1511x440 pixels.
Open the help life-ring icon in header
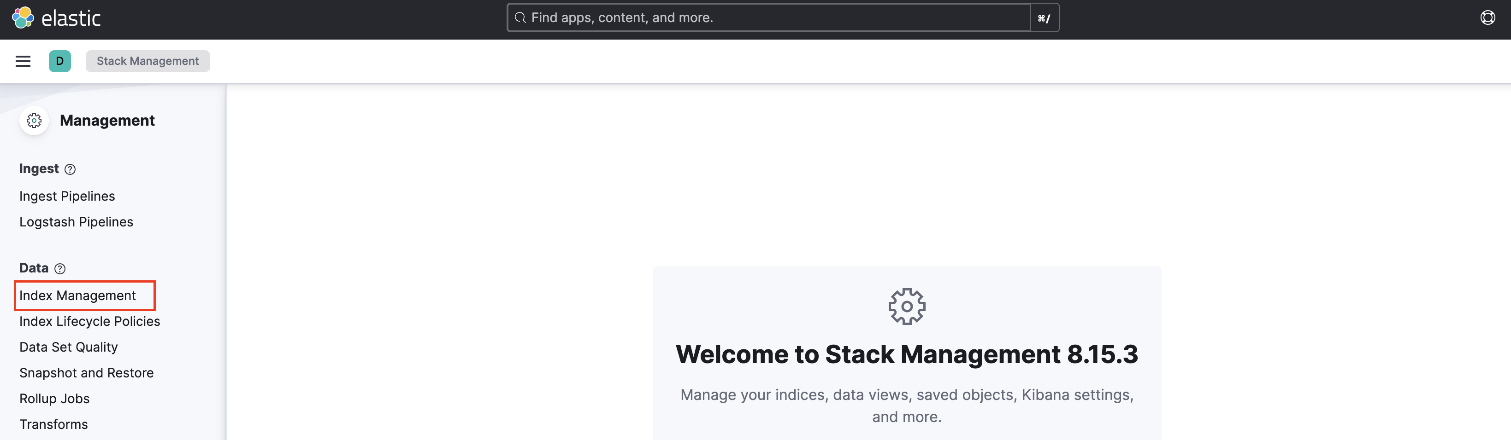(x=1489, y=18)
